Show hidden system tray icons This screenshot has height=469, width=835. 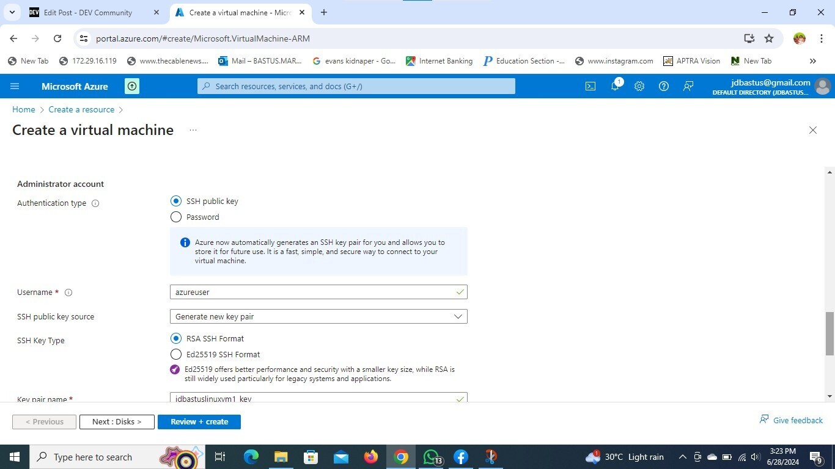click(x=683, y=457)
